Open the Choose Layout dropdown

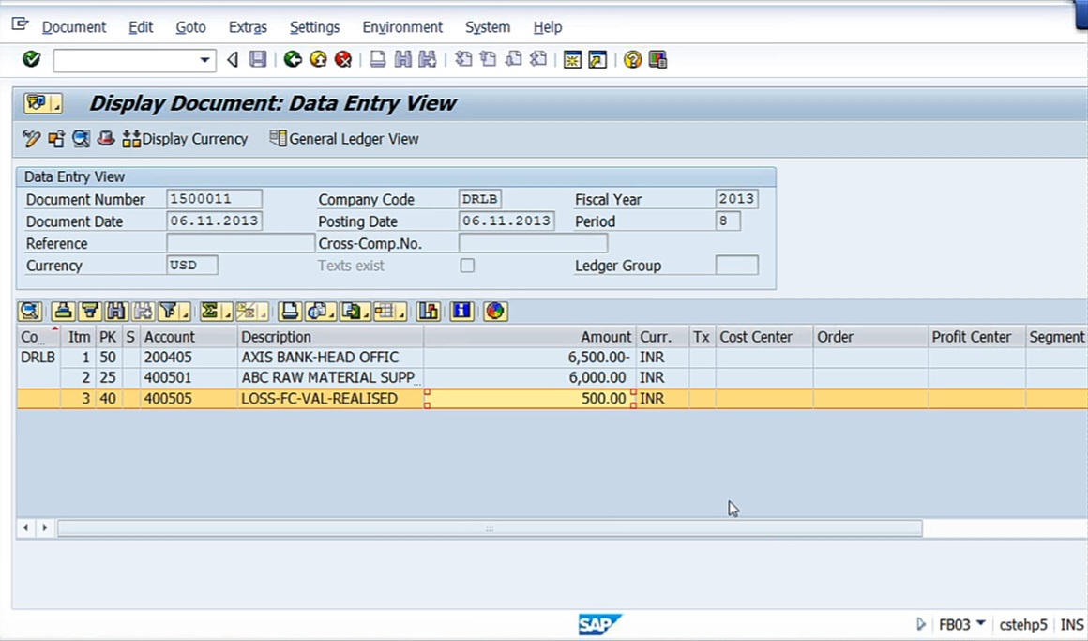click(390, 312)
